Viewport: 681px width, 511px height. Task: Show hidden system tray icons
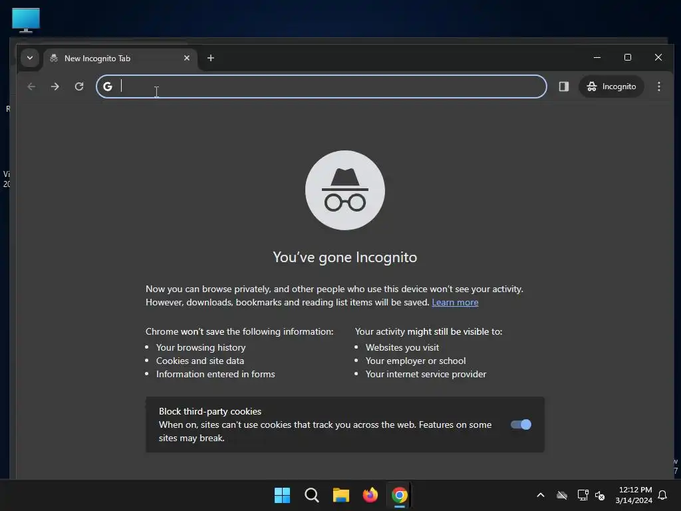point(541,495)
